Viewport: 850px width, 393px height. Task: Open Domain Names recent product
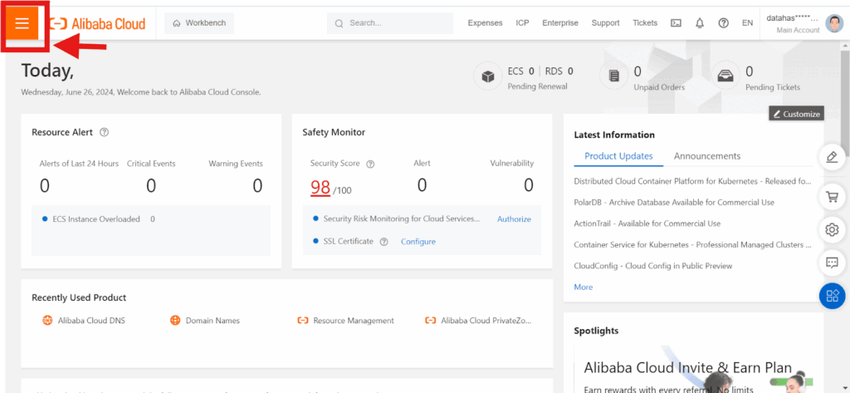click(x=212, y=320)
